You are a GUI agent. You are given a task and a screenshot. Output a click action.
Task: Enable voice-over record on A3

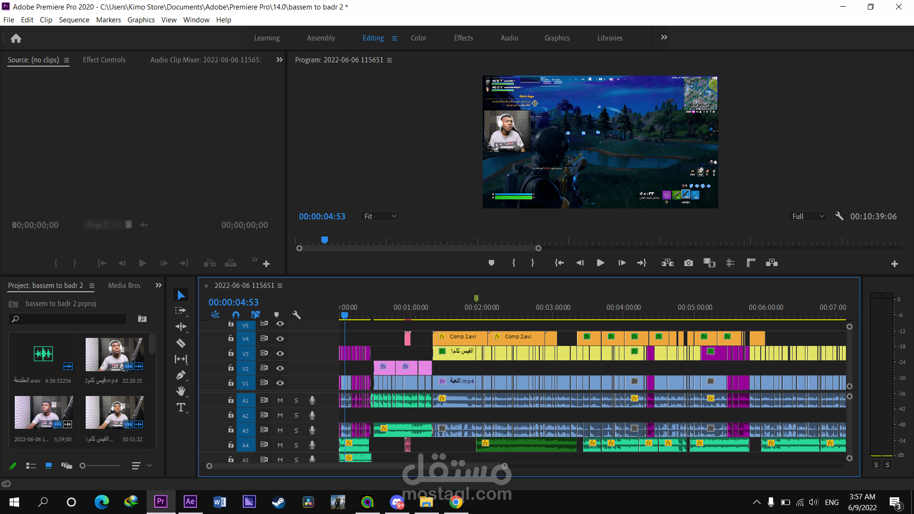point(312,430)
